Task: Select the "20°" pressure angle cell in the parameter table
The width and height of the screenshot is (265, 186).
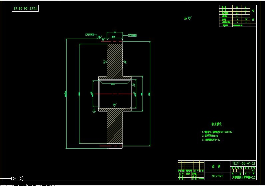Action: (x=246, y=19)
